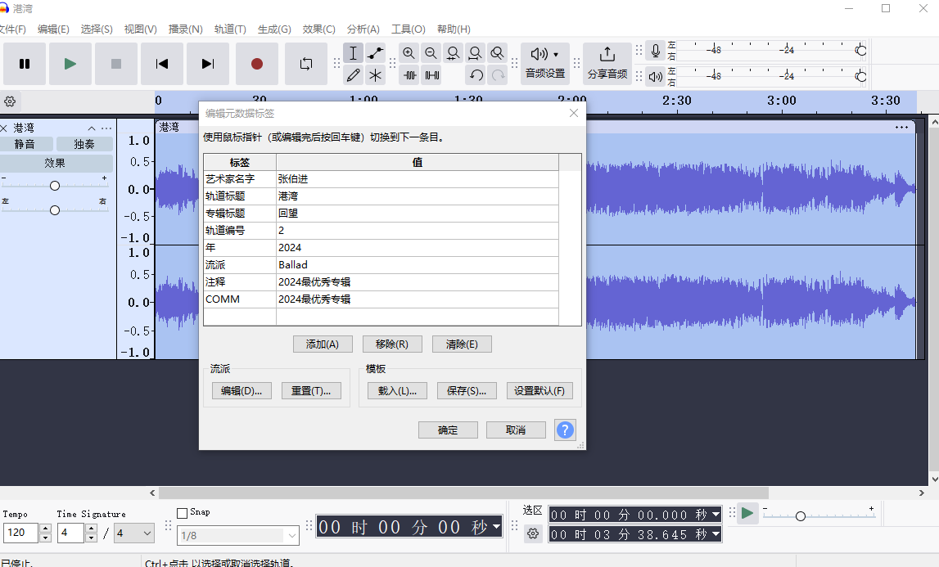939x567 pixels.
Task: Open the 帮助(H) menu
Action: pyautogui.click(x=454, y=29)
